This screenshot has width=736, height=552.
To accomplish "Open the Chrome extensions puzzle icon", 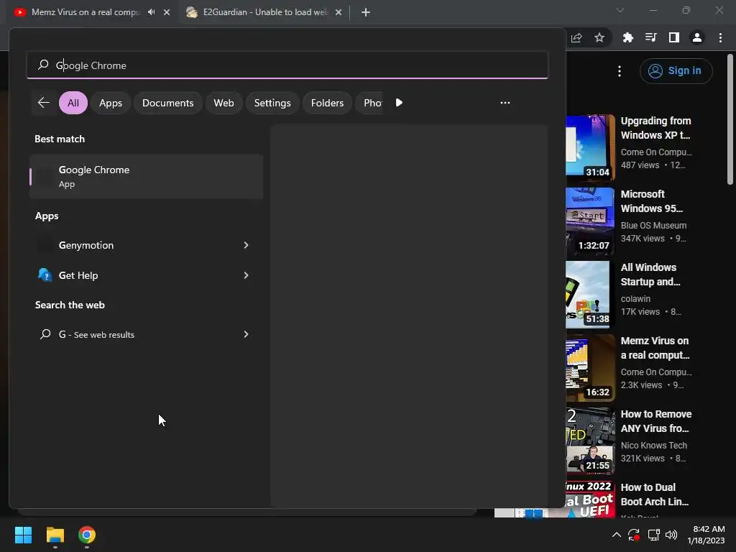I will coord(628,37).
